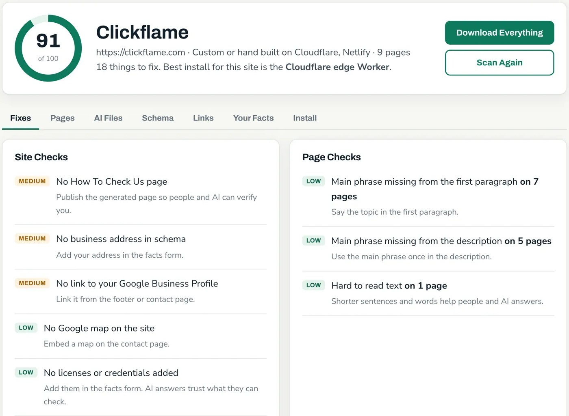Select the Site Checks heading

(41, 157)
